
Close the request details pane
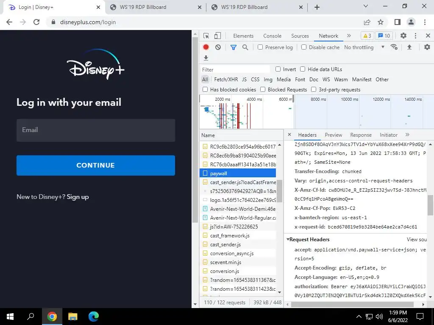click(x=289, y=135)
